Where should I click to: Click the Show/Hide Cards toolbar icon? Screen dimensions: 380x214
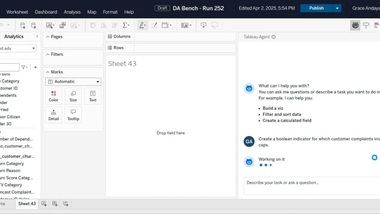(185, 25)
